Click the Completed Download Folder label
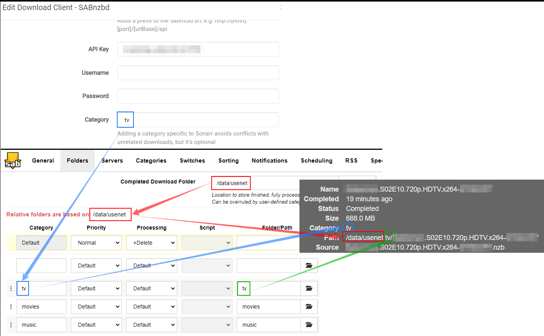The image size is (544, 336). pos(158,182)
